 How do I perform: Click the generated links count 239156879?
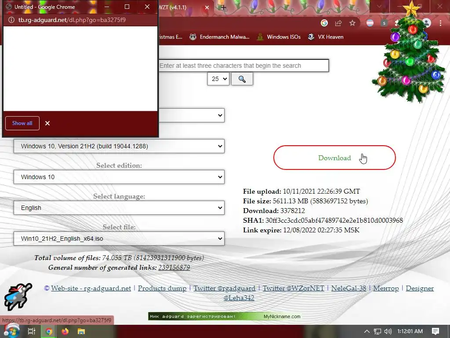[x=174, y=268]
